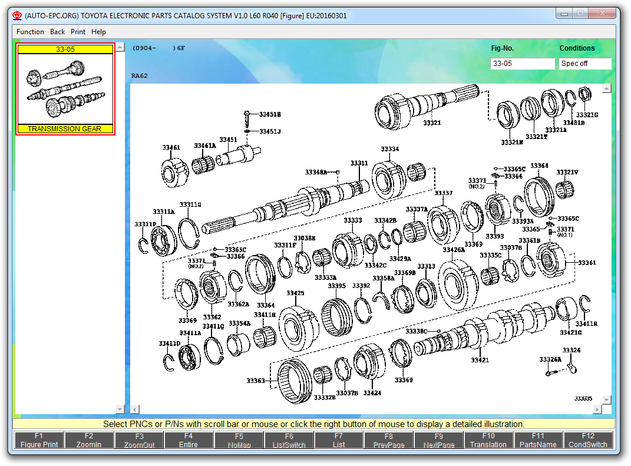
Task: Click F3 ZoomOut button
Action: pos(139,440)
